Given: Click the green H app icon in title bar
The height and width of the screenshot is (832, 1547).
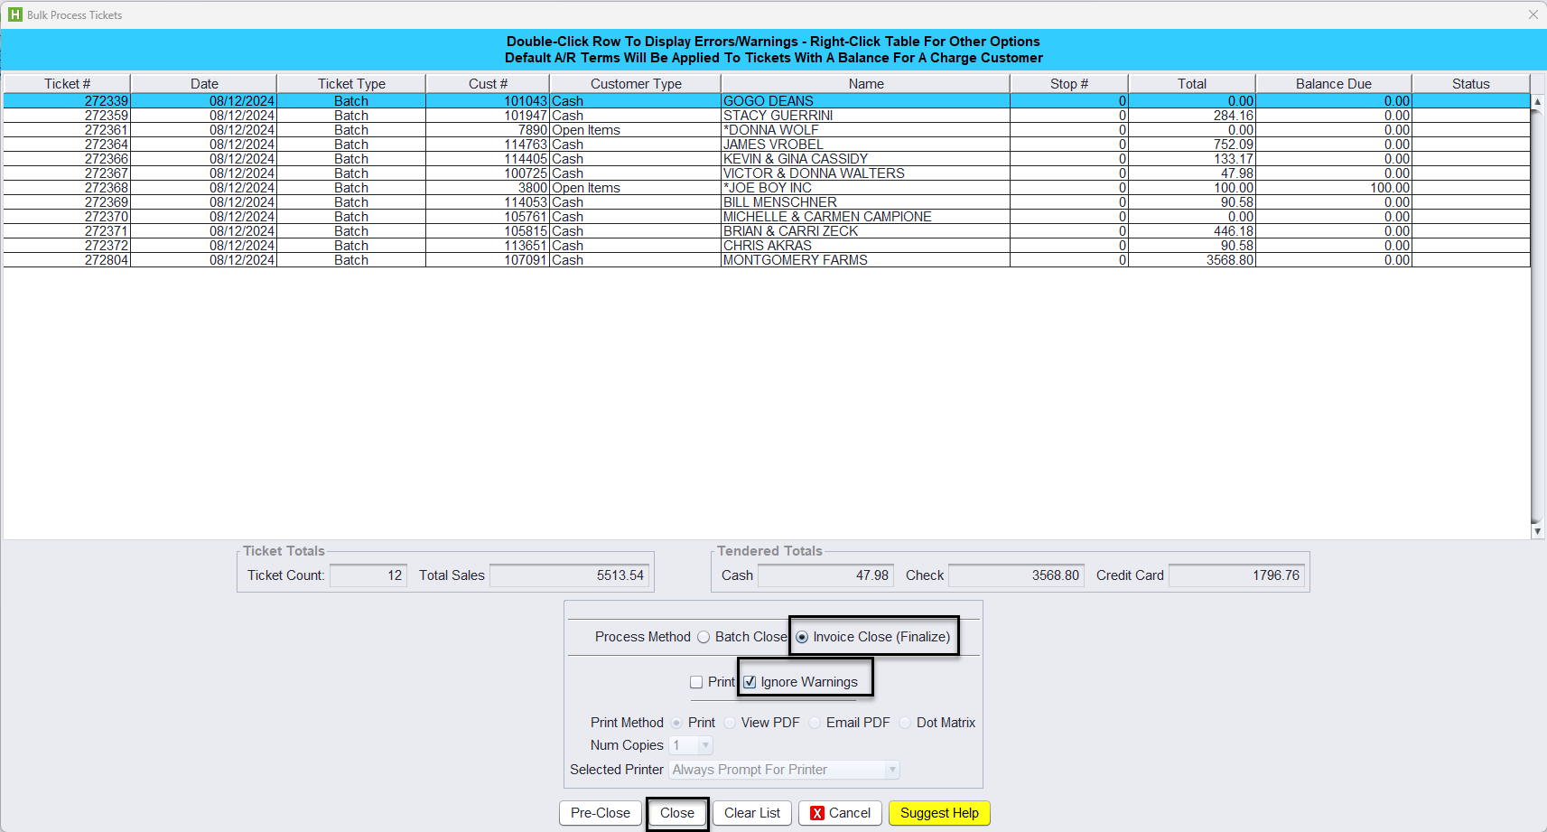Looking at the screenshot, I should point(14,14).
